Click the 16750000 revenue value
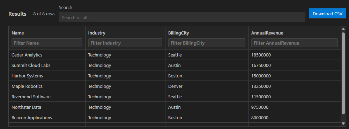This screenshot has height=129, width=349. [261, 65]
